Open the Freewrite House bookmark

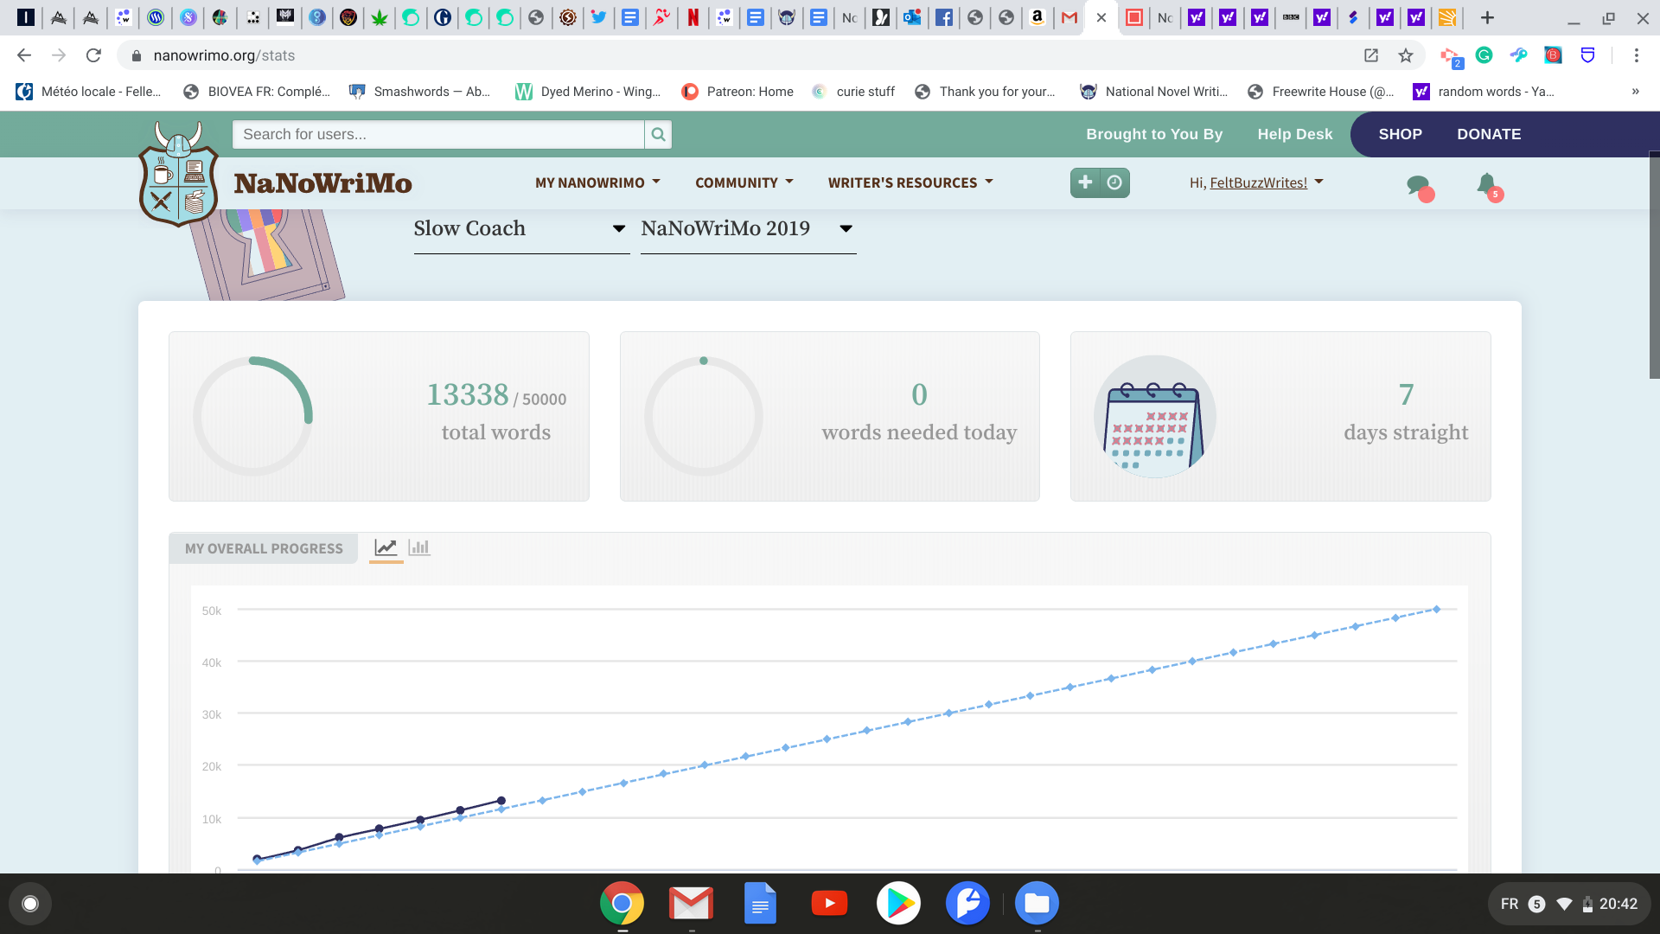pos(1320,91)
